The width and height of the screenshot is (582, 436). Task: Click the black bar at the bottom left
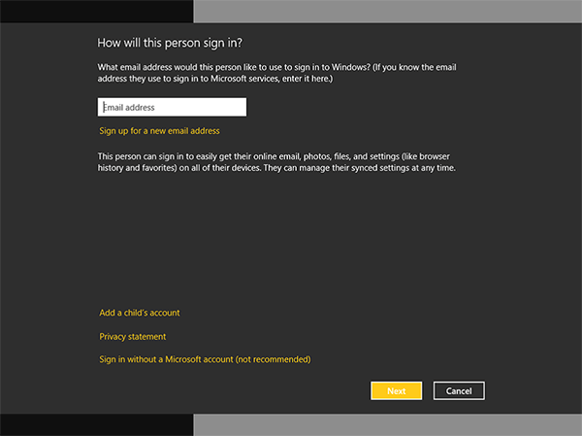point(97,424)
